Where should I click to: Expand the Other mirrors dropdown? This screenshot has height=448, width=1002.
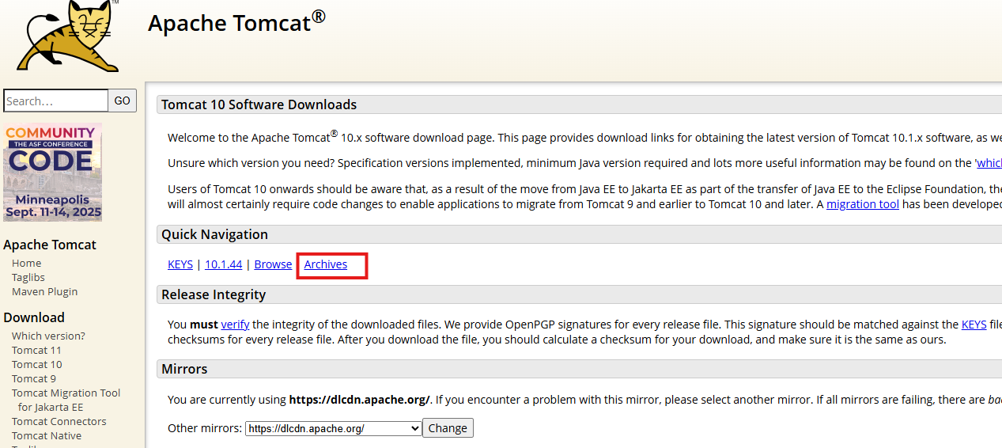pos(333,428)
